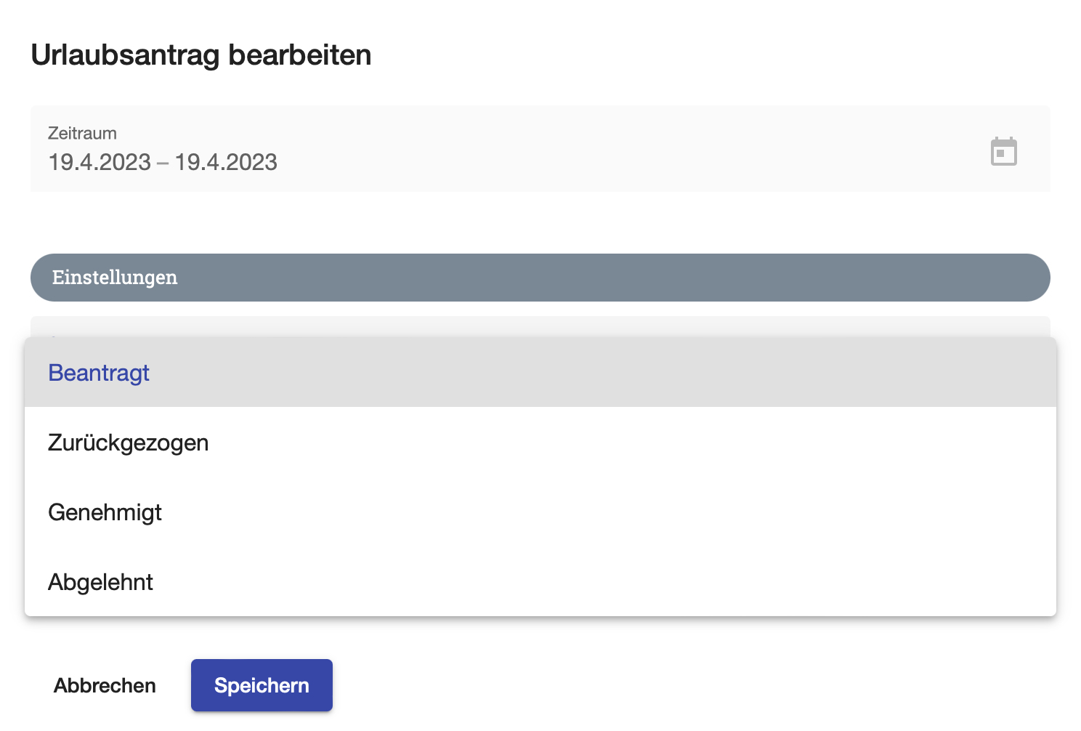Select the Beantragt status option
The height and width of the screenshot is (731, 1081).
[x=540, y=372]
